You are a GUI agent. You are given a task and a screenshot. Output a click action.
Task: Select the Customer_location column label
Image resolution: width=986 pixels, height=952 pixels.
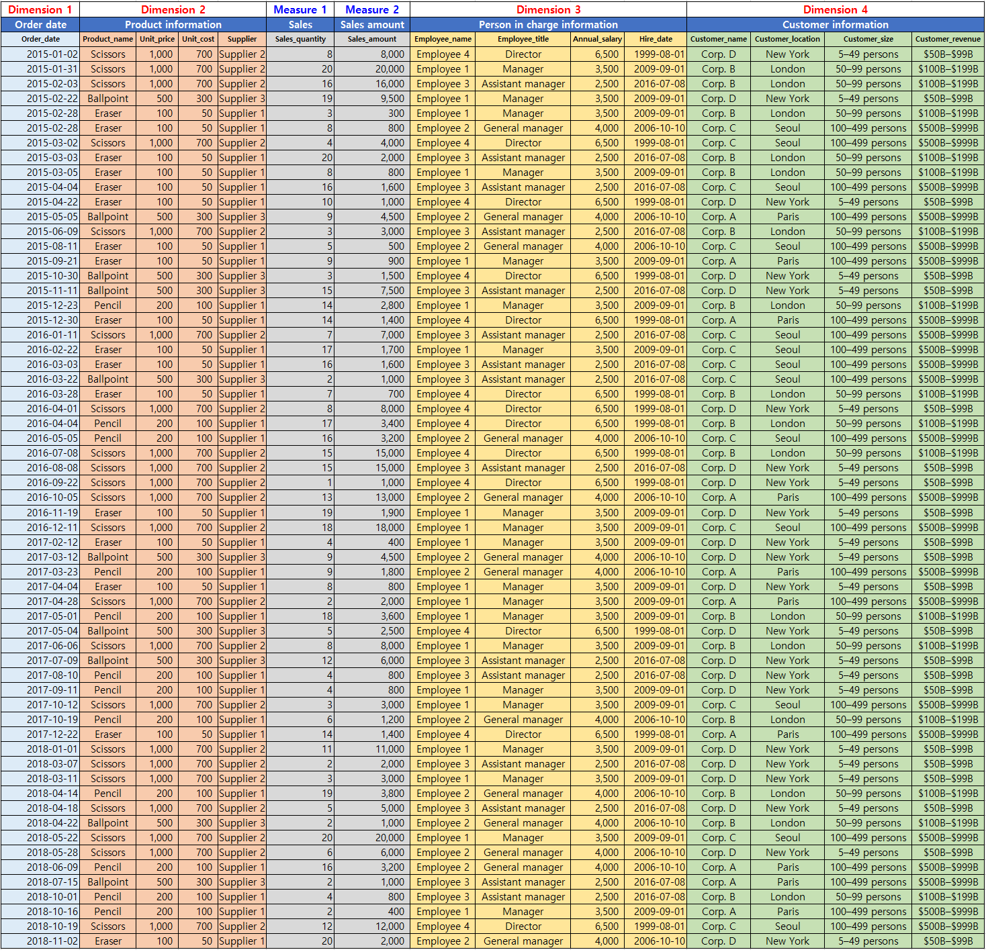(x=787, y=39)
